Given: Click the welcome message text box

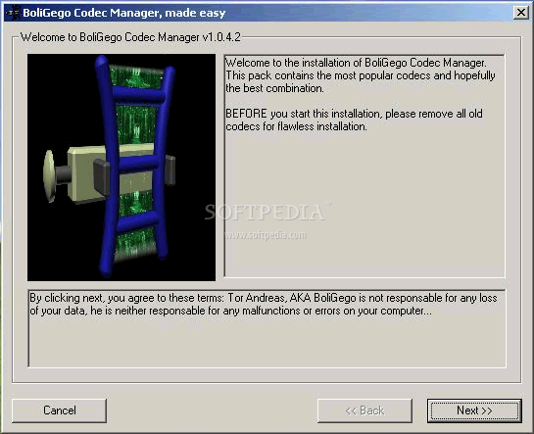Looking at the screenshot, I should point(364,166).
